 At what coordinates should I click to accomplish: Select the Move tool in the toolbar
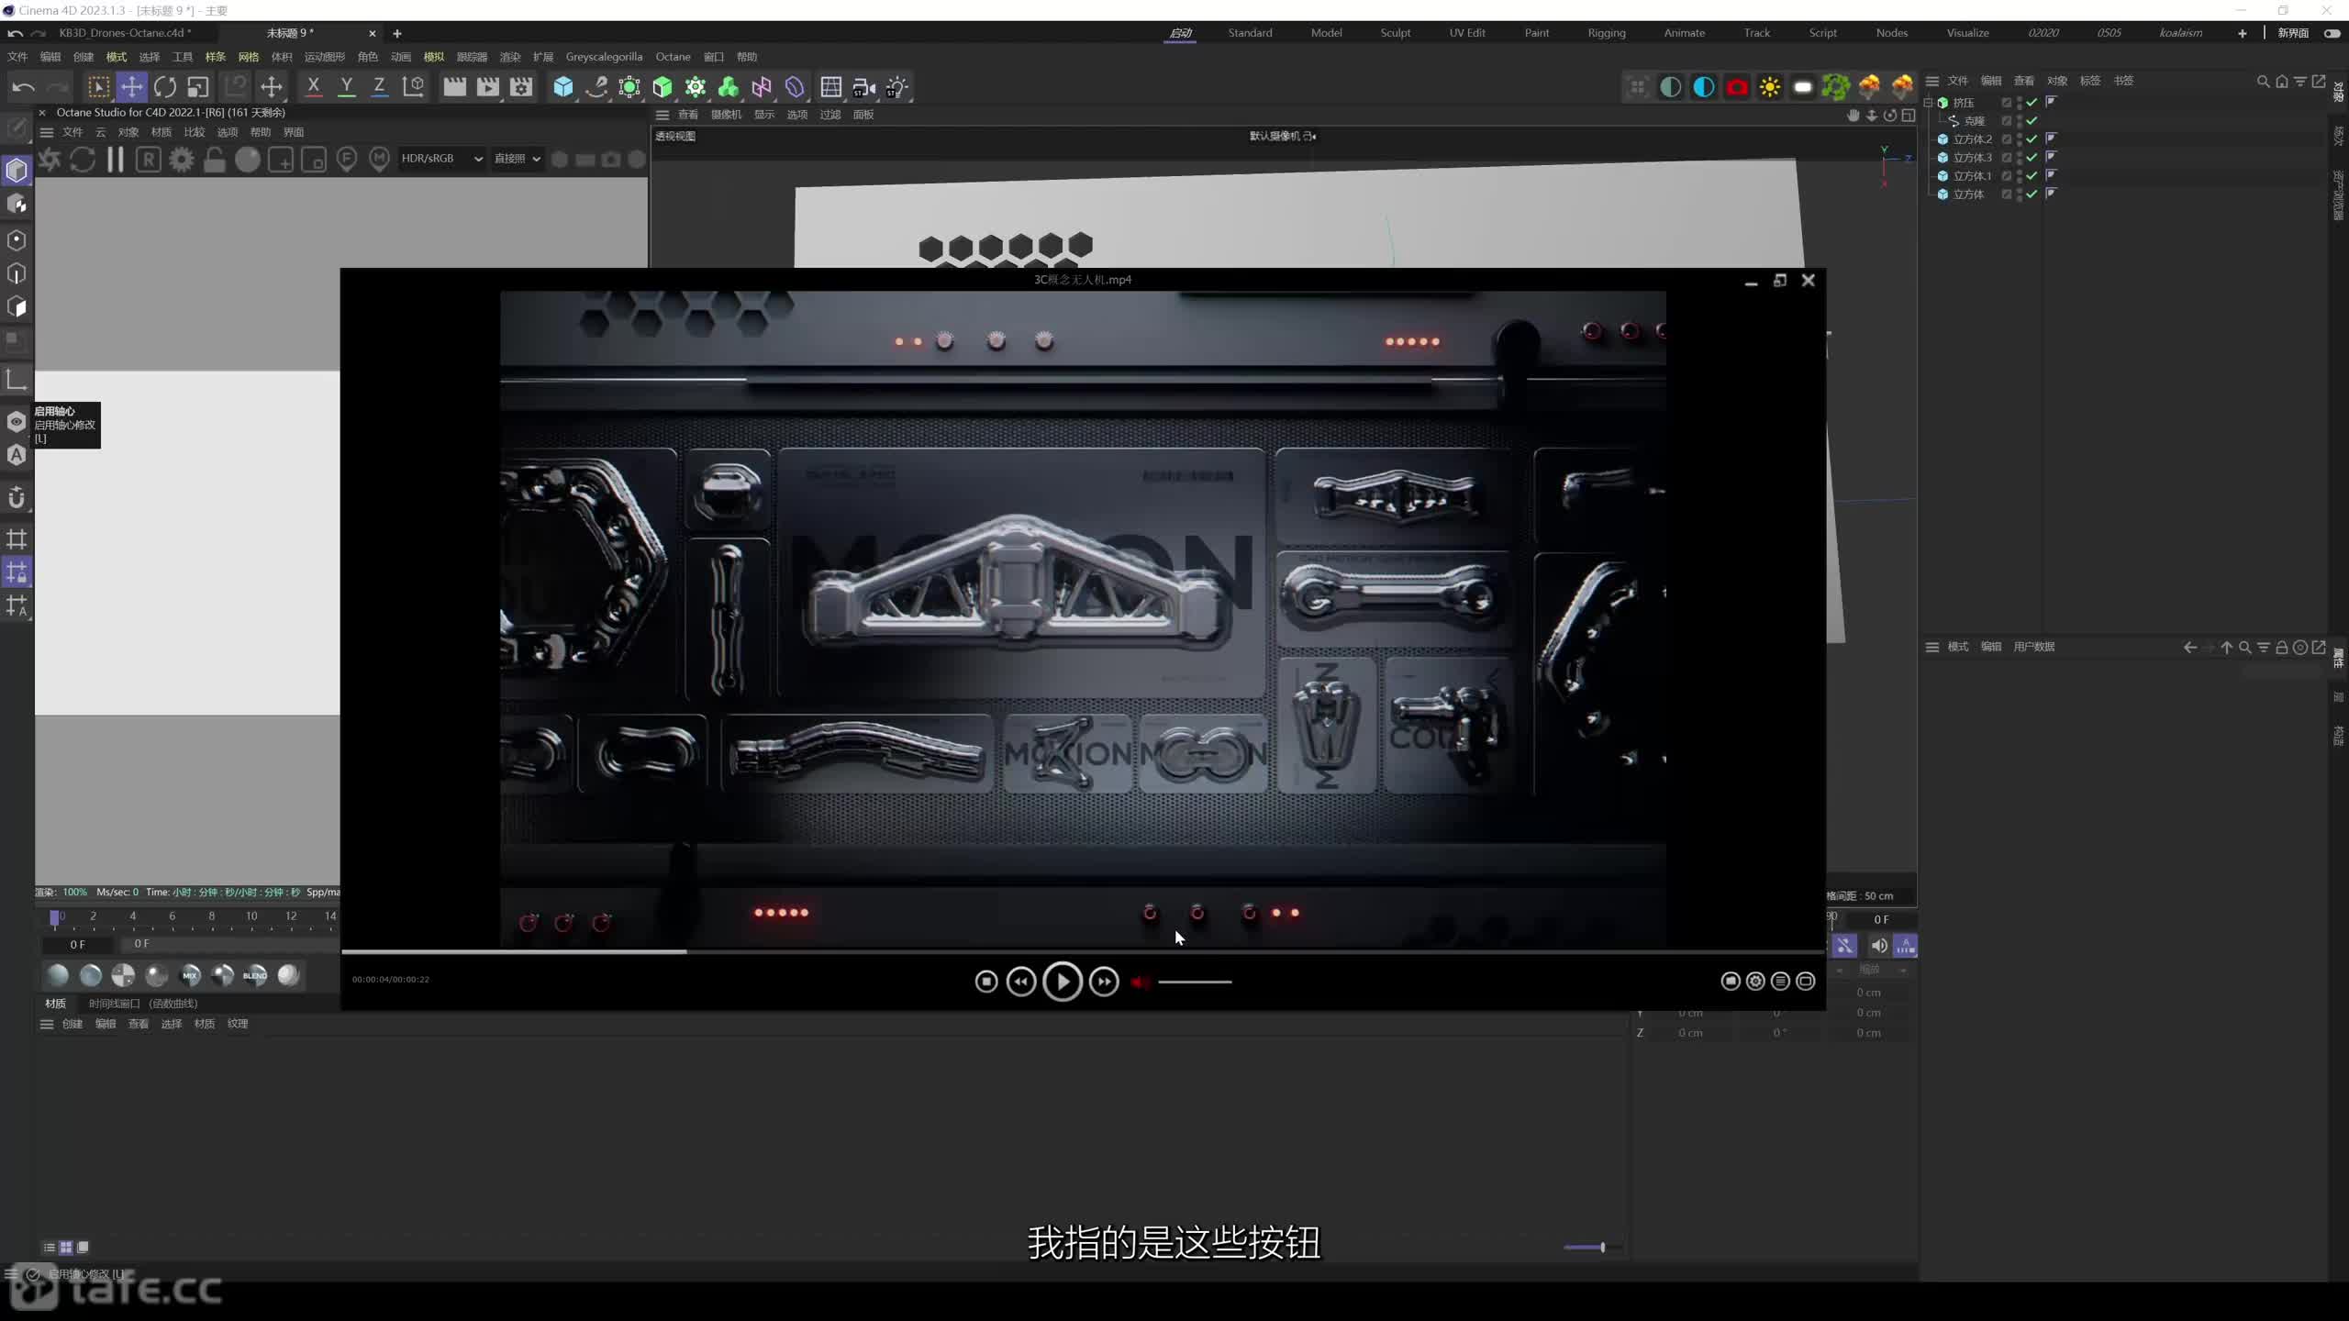(x=132, y=87)
